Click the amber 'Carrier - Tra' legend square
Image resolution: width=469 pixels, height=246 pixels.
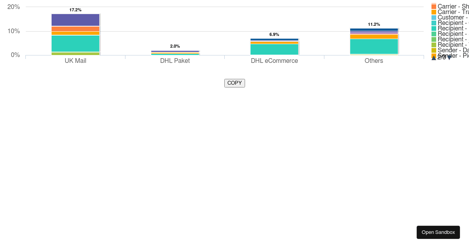pos(434,12)
